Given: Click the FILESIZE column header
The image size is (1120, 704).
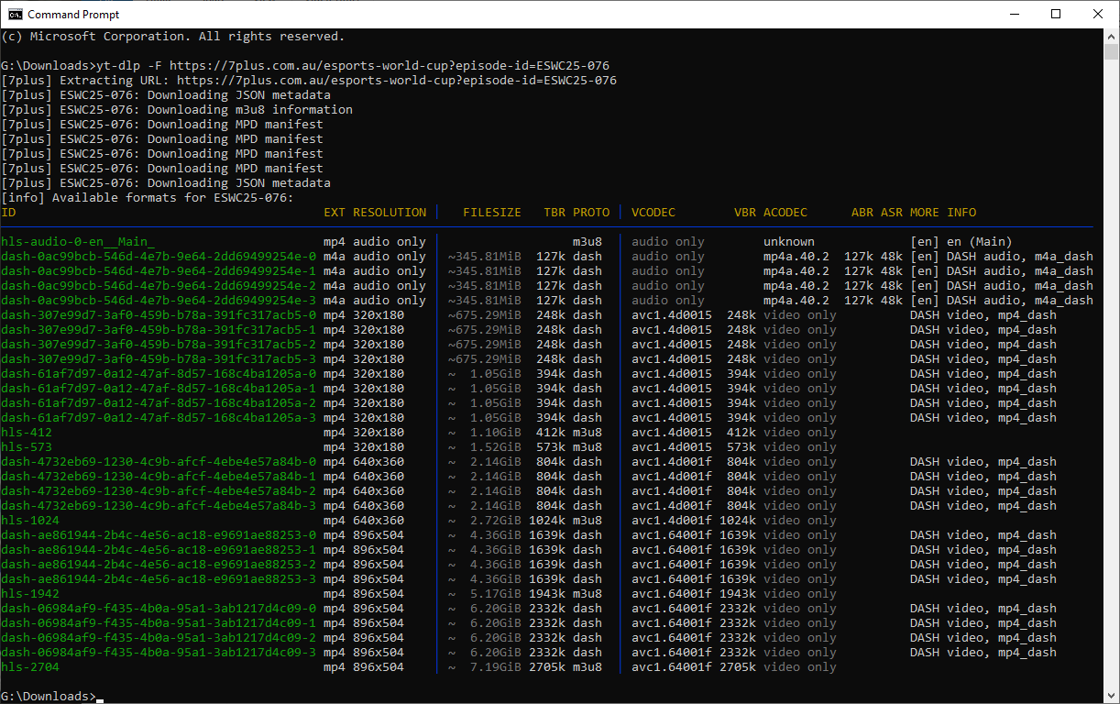Looking at the screenshot, I should click(x=491, y=213).
